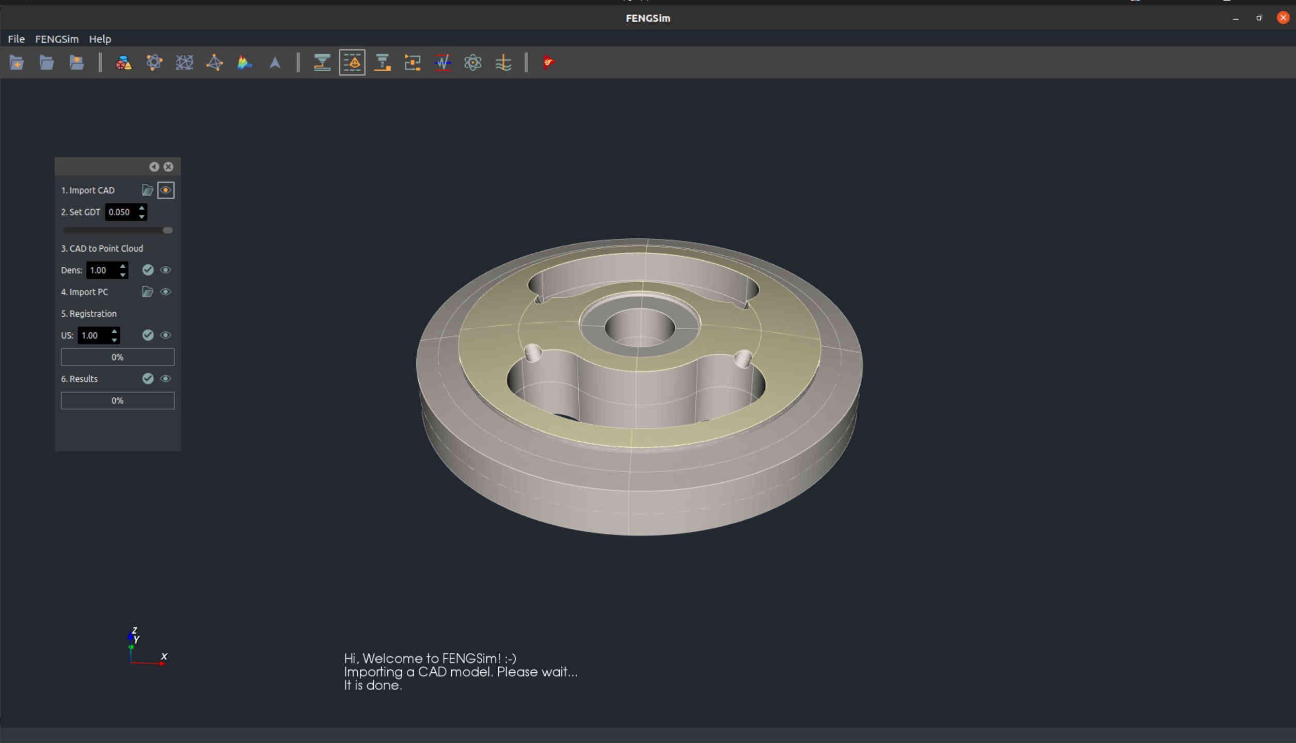This screenshot has width=1296, height=743.
Task: Toggle Import PC visibility eye
Action: 166,292
